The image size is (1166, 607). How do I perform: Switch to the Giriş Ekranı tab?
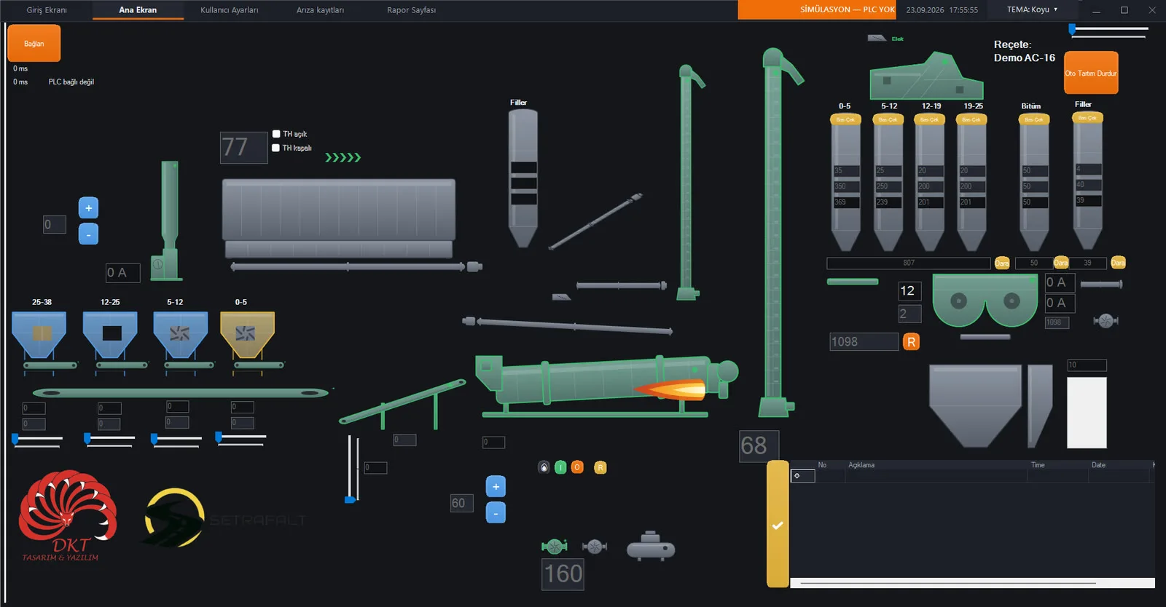coord(47,10)
